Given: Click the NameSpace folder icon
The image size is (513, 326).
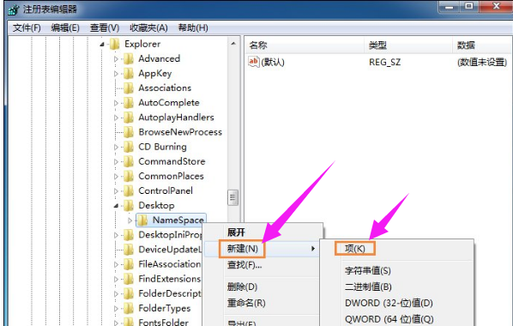Looking at the screenshot, I should click(x=142, y=220).
